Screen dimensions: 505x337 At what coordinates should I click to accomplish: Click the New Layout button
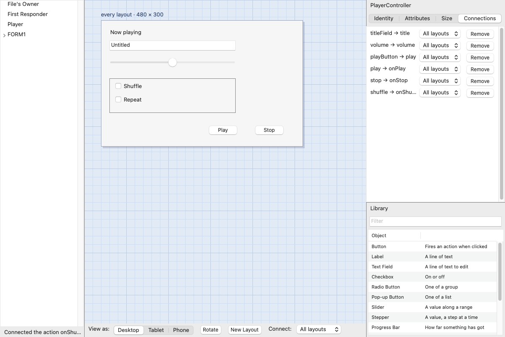click(245, 330)
